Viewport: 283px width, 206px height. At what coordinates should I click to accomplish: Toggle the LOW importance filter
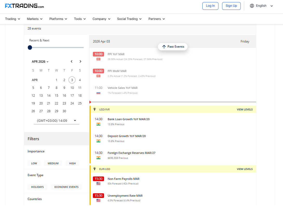coord(34,163)
